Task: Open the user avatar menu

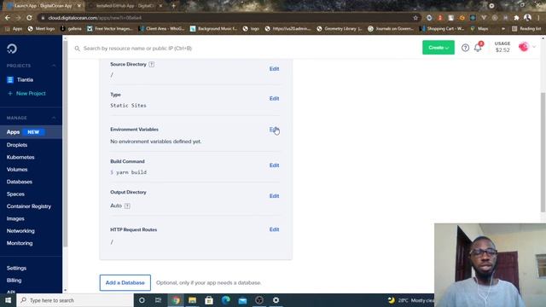Action: click(x=523, y=47)
